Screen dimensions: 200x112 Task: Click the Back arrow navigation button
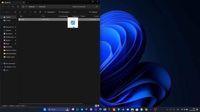3,7
